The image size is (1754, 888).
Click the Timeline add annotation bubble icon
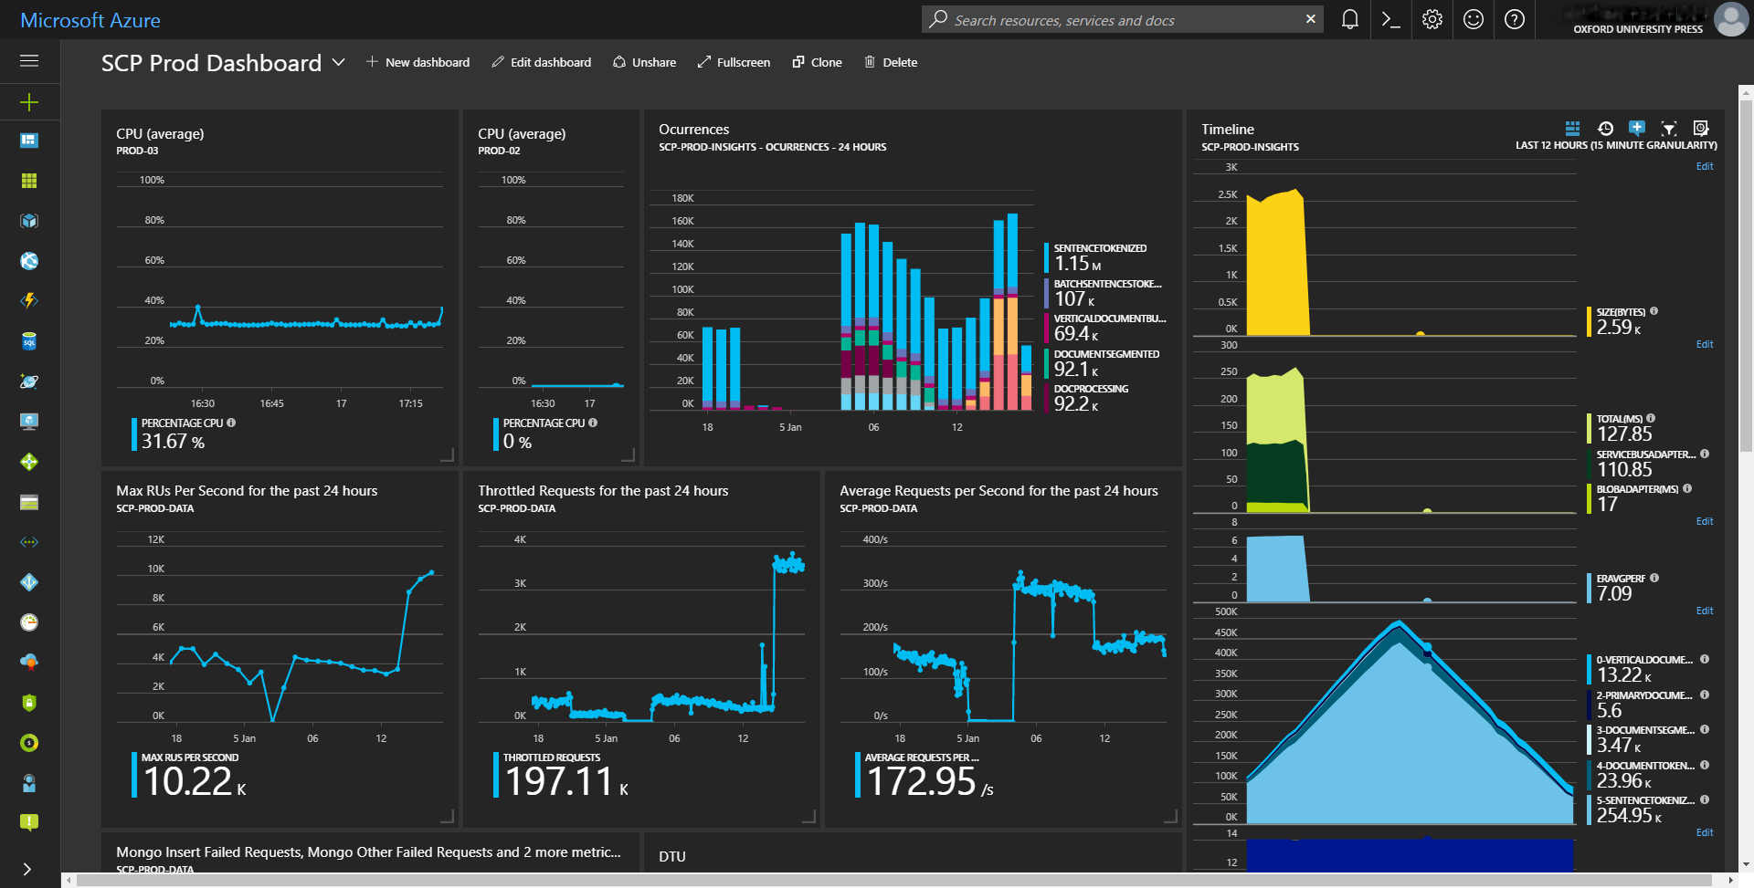[x=1637, y=128]
